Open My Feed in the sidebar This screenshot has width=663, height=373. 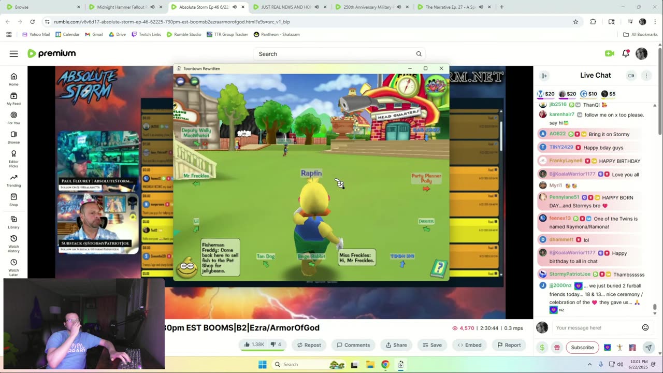click(13, 99)
